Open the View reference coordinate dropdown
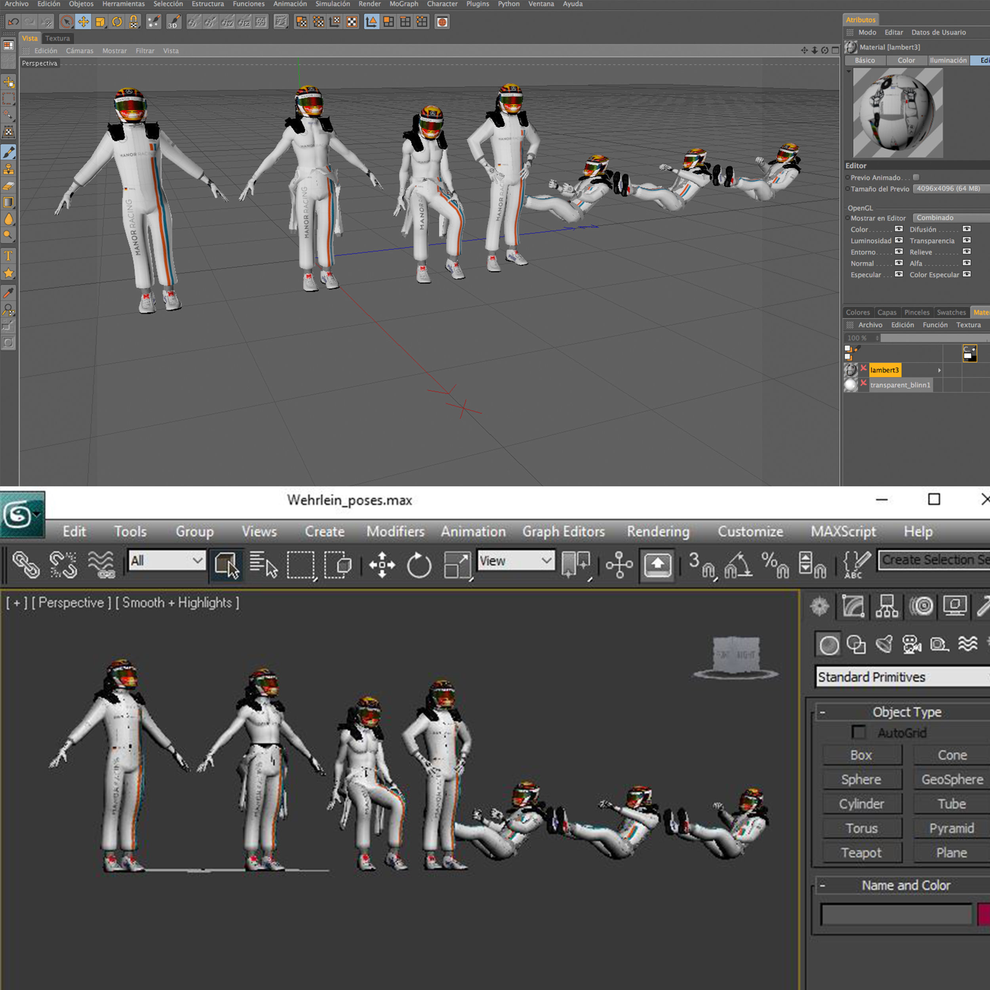Image resolution: width=990 pixels, height=990 pixels. [x=516, y=561]
